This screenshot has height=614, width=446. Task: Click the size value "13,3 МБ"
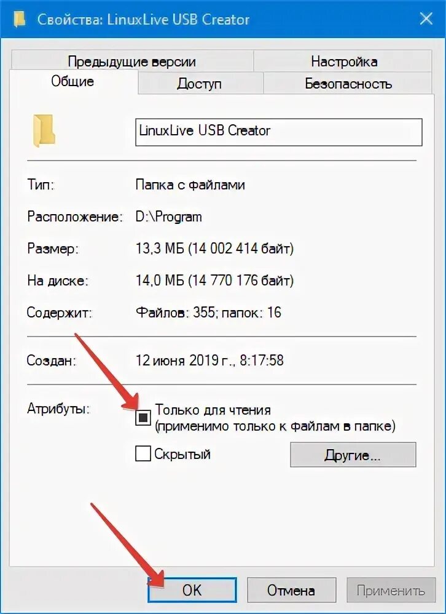160,249
